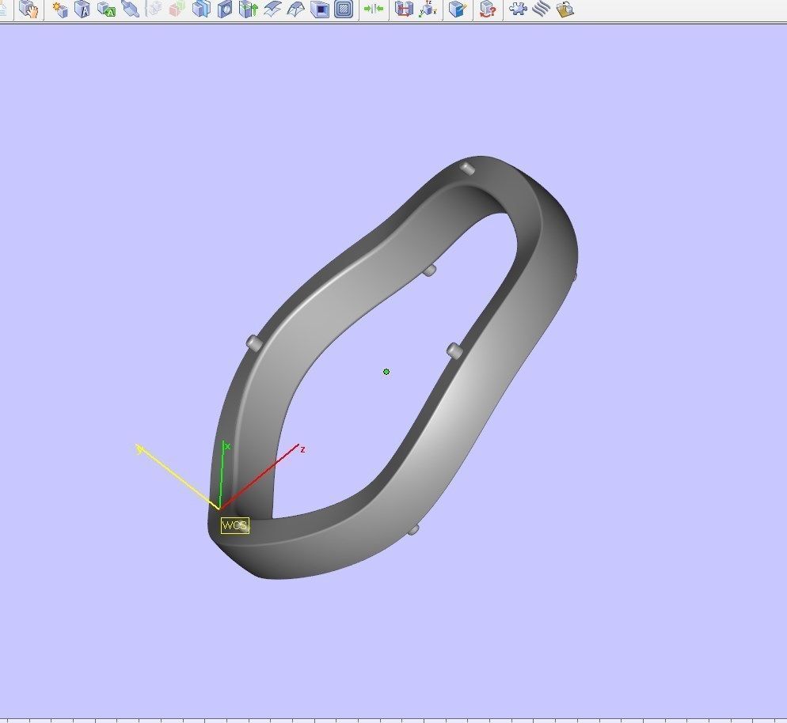The height and width of the screenshot is (723, 787).
Task: Click the blue puzzle piece icon
Action: coord(518,9)
